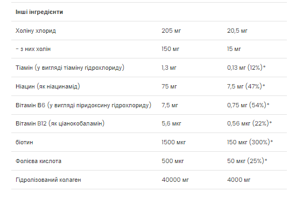
Task: Click the 'біотин' ingredient name
Action: tap(24, 142)
